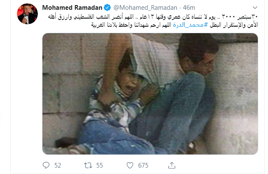Select the second line of Arabic tweet text
The height and width of the screenshot is (174, 268).
[x=175, y=25]
